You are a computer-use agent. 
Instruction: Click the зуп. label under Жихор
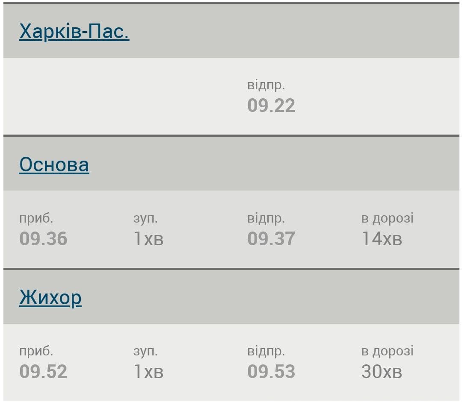click(145, 352)
